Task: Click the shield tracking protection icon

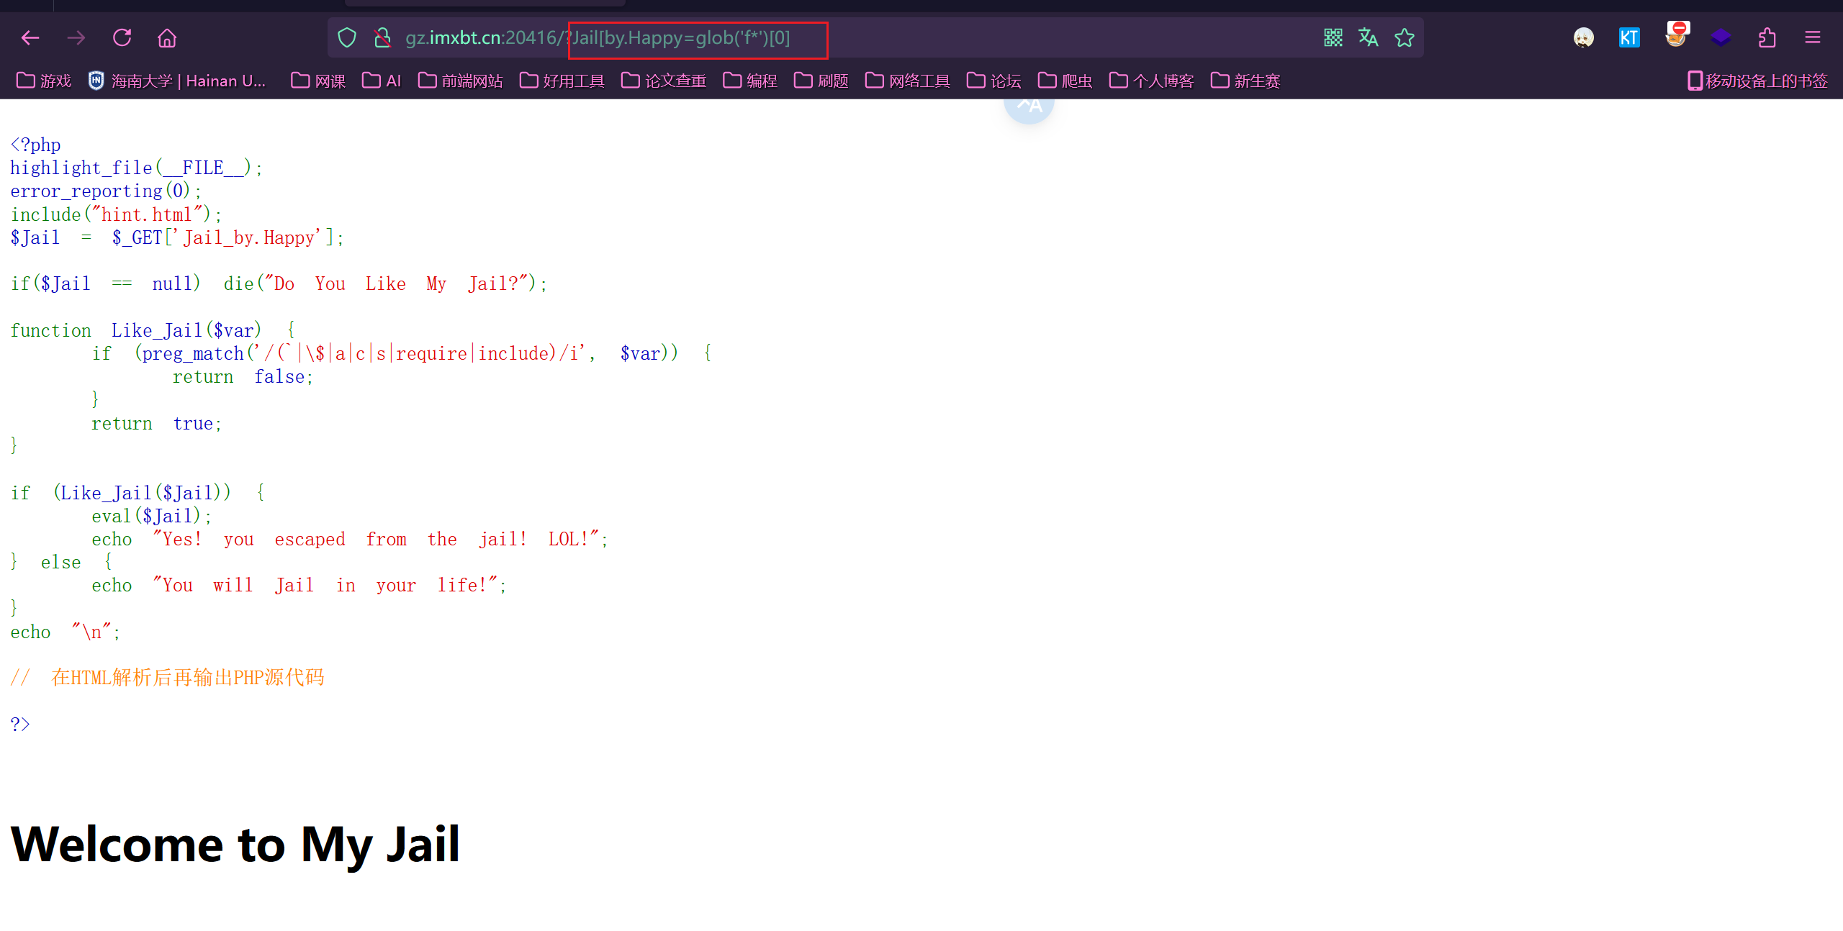Action: 347,37
